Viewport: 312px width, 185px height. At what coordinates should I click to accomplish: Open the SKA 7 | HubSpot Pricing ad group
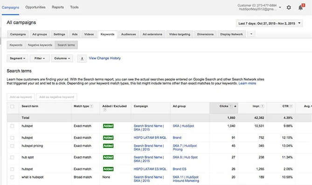coord(185,147)
